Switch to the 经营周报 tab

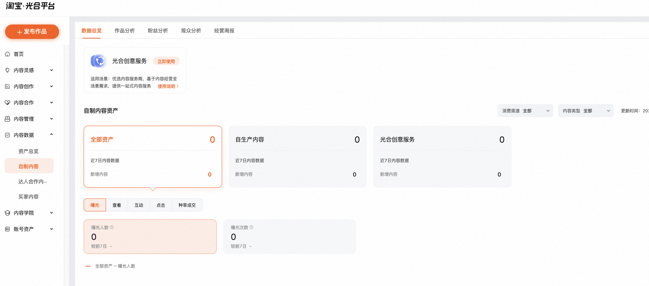pyautogui.click(x=224, y=31)
